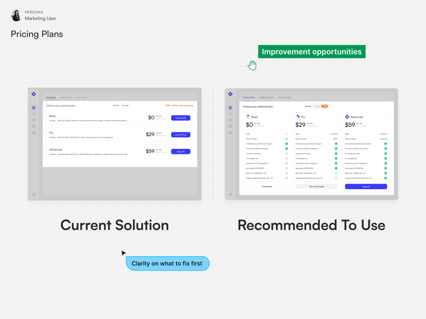Select the blue Clarity on what to fix first bubble

pyautogui.click(x=167, y=263)
